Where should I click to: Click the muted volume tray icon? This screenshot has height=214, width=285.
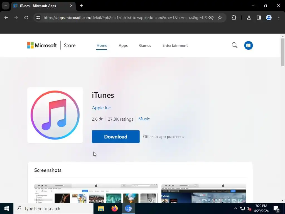click(249, 208)
